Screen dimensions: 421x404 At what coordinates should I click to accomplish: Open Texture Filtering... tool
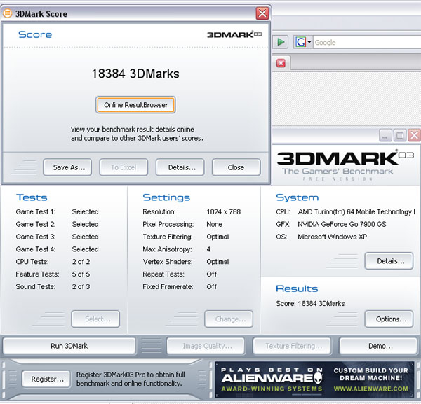pyautogui.click(x=292, y=346)
